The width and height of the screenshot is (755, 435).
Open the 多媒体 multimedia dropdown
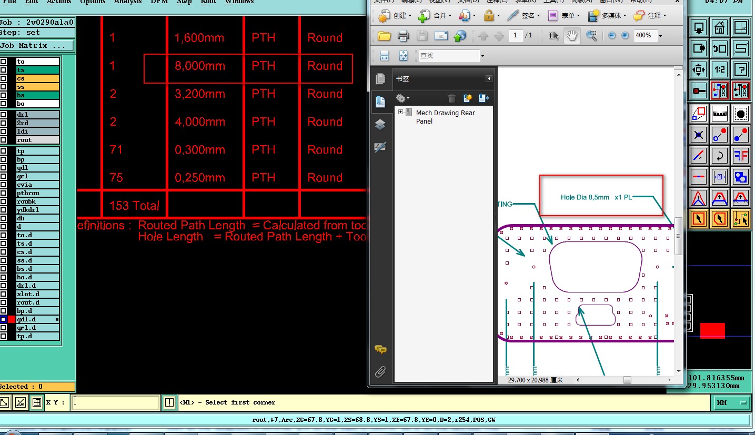pyautogui.click(x=608, y=16)
